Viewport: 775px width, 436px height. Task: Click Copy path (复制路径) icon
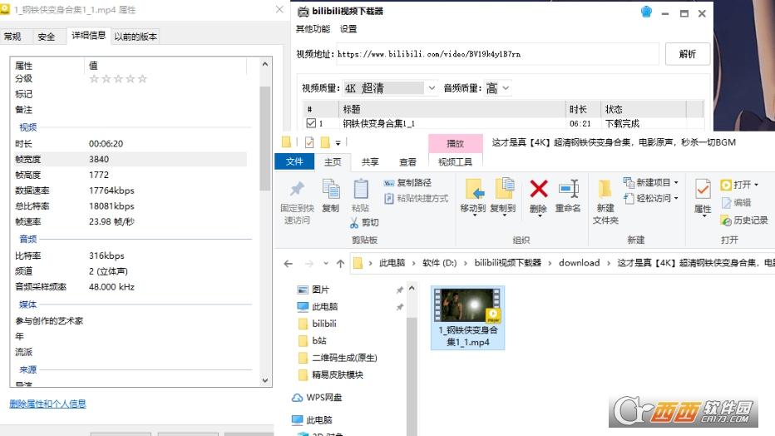click(388, 183)
